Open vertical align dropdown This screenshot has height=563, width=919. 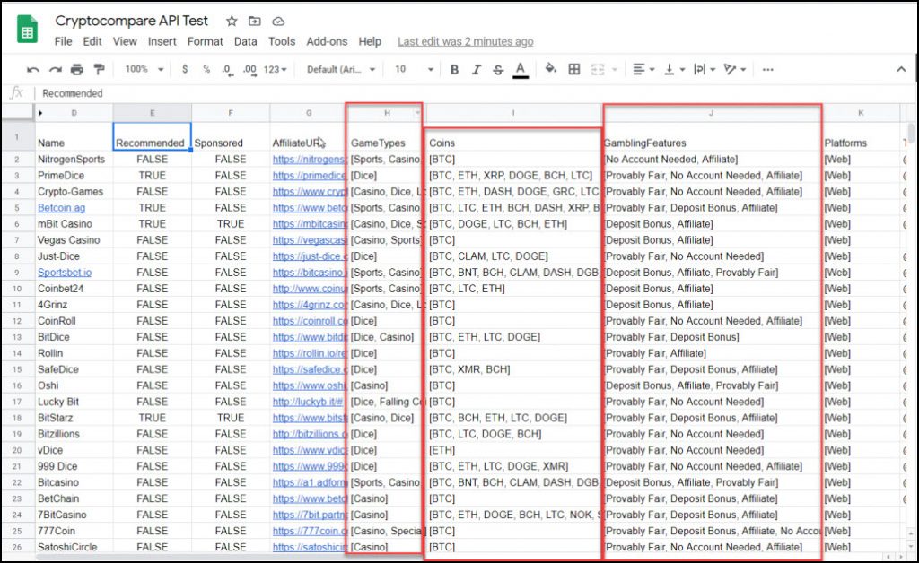click(x=675, y=70)
